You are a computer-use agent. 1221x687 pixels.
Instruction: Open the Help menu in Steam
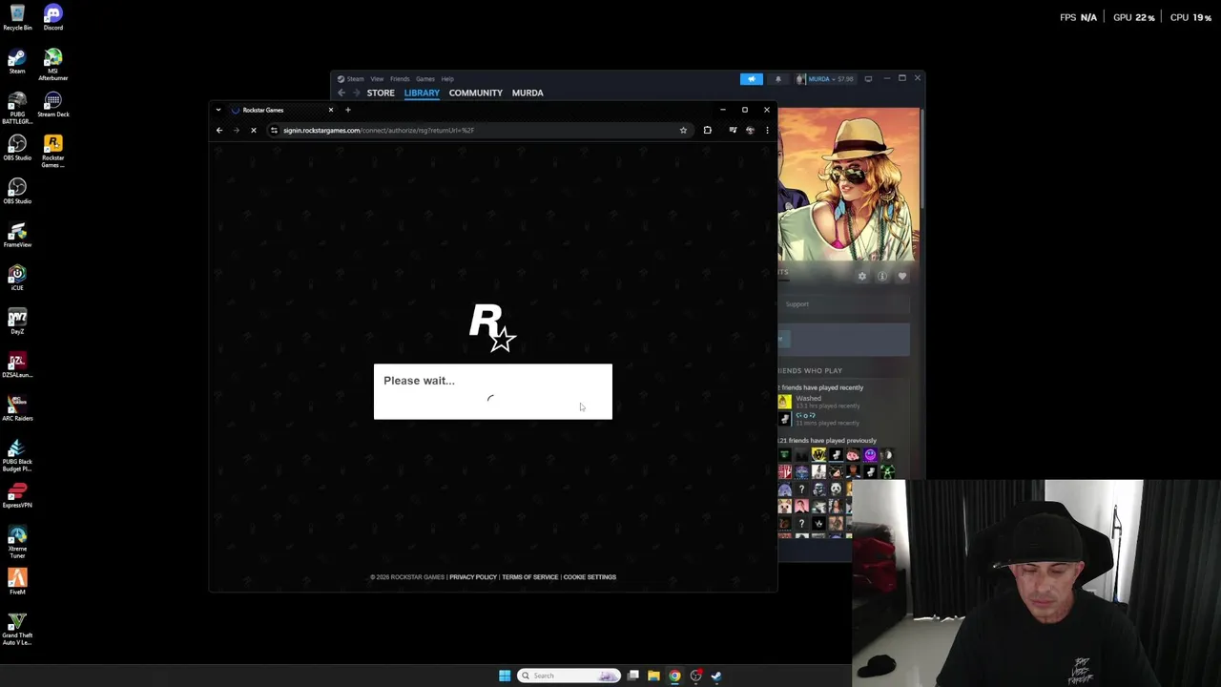click(x=447, y=79)
